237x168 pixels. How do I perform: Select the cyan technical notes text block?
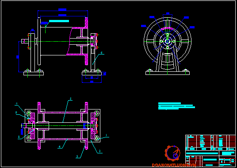pos(176,106)
